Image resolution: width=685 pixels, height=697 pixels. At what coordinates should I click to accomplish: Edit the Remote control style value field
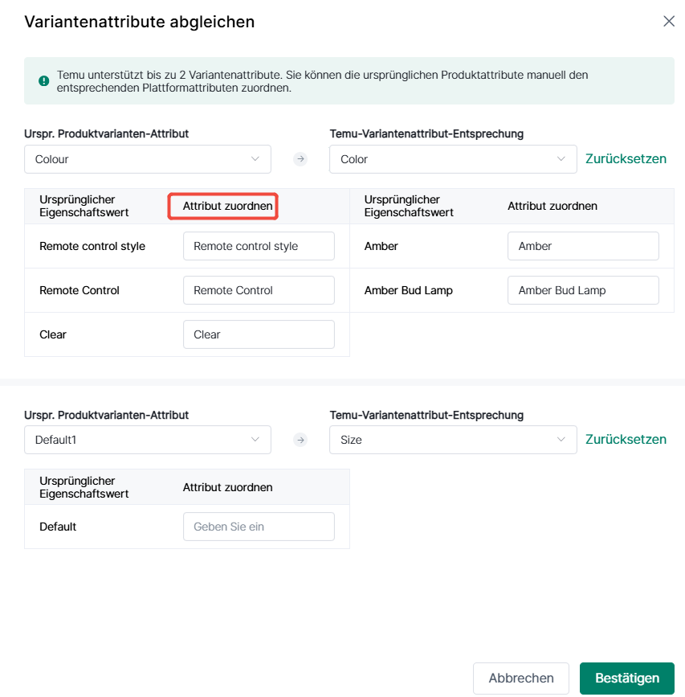(x=259, y=246)
